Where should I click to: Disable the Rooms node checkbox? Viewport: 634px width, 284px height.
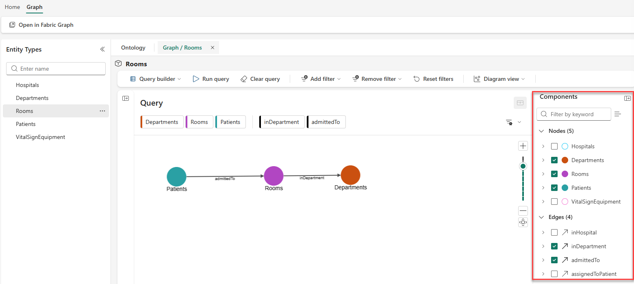[554, 174]
